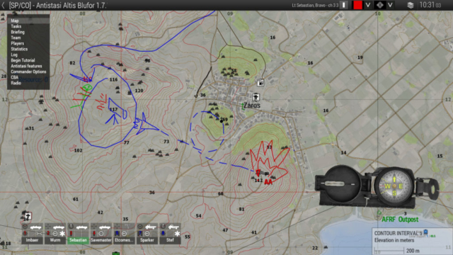Pick the red marker color swatch
This screenshot has height=255, width=453.
tap(357, 5)
